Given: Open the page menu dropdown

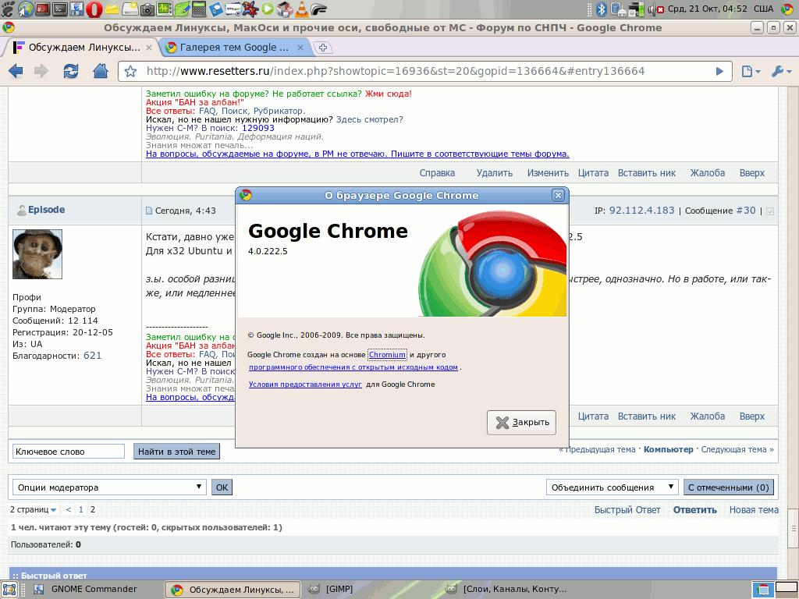Looking at the screenshot, I should (x=751, y=71).
